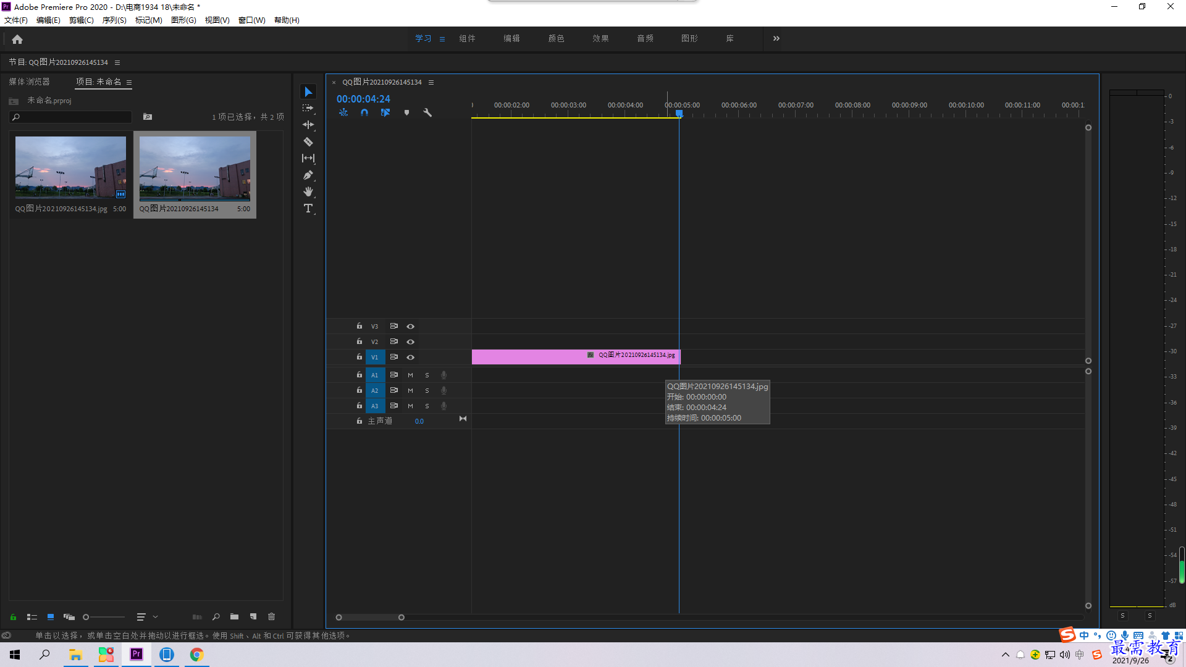Viewport: 1186px width, 667px height.
Task: Switch project panel to list view
Action: coord(32,617)
